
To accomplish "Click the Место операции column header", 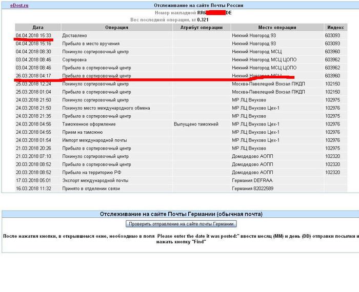I will [x=277, y=28].
